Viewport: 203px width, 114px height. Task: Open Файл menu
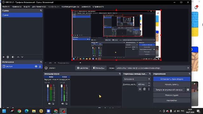pyautogui.click(x=6, y=7)
